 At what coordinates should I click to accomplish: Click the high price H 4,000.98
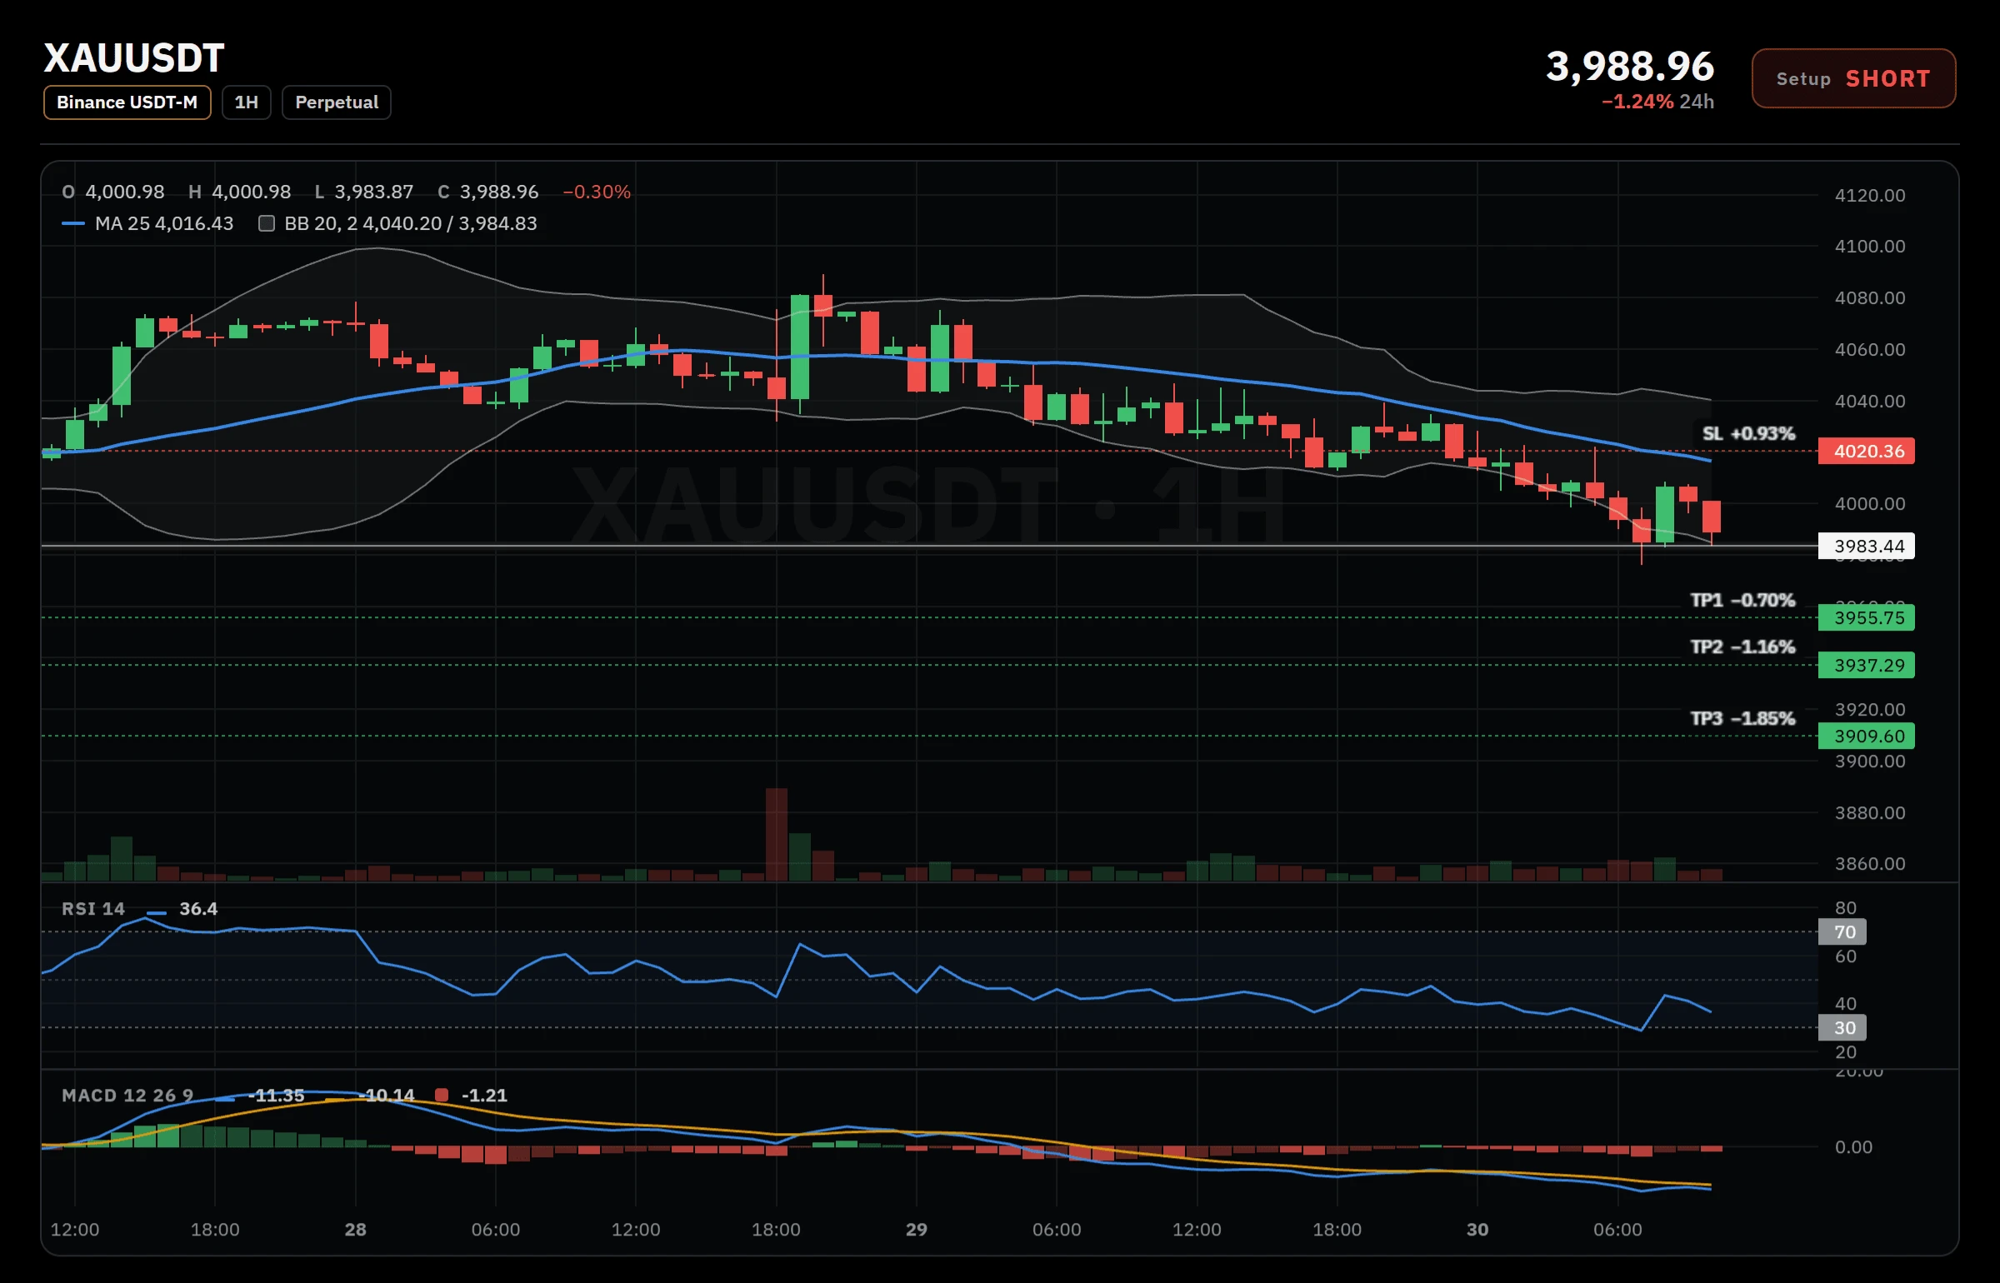pyautogui.click(x=239, y=192)
